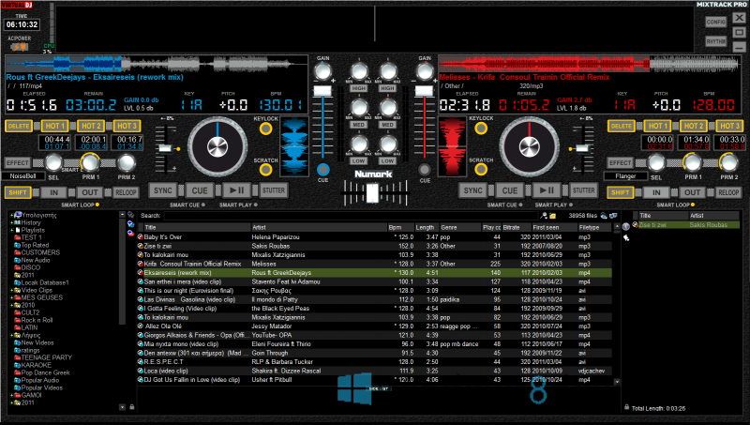Screen dimensions: 750x425
Task: Click the left deck HOT 1 button
Action: [54, 126]
